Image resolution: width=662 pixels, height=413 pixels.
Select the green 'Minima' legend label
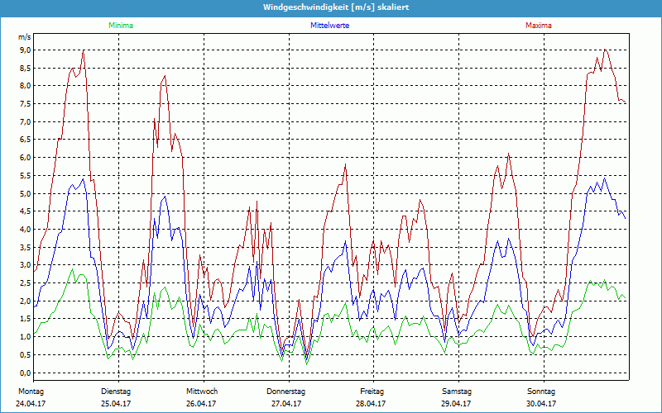click(121, 26)
